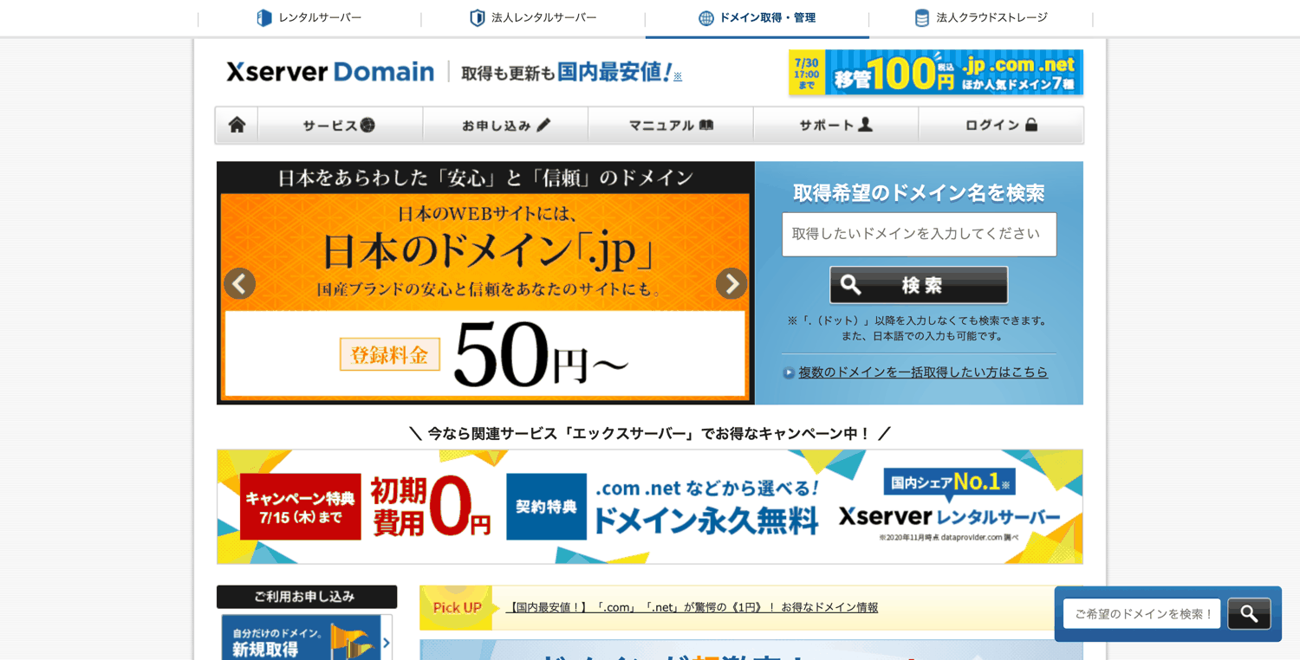Click the 取得希望のドメイン名を検索 heading

pyautogui.click(x=919, y=193)
